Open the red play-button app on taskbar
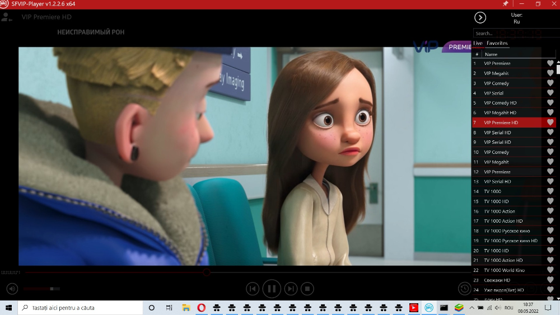Image resolution: width=560 pixels, height=315 pixels. (414, 308)
